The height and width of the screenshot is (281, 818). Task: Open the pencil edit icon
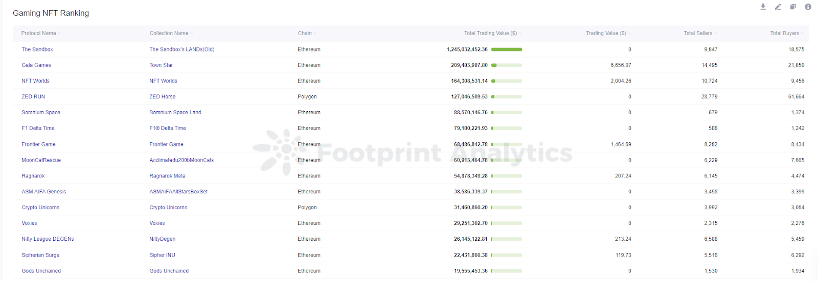[778, 7]
